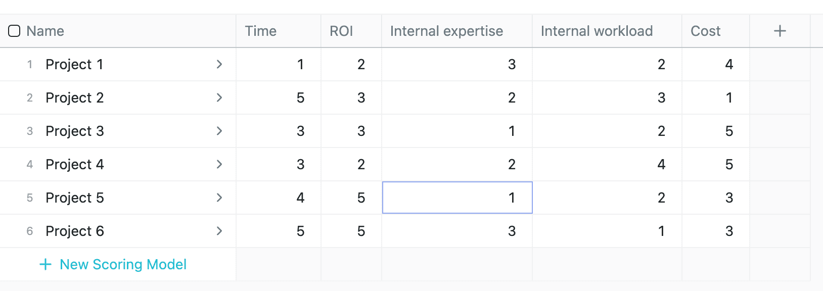The image size is (823, 291).
Task: Click Project 2's Cost value 1
Action: (729, 98)
